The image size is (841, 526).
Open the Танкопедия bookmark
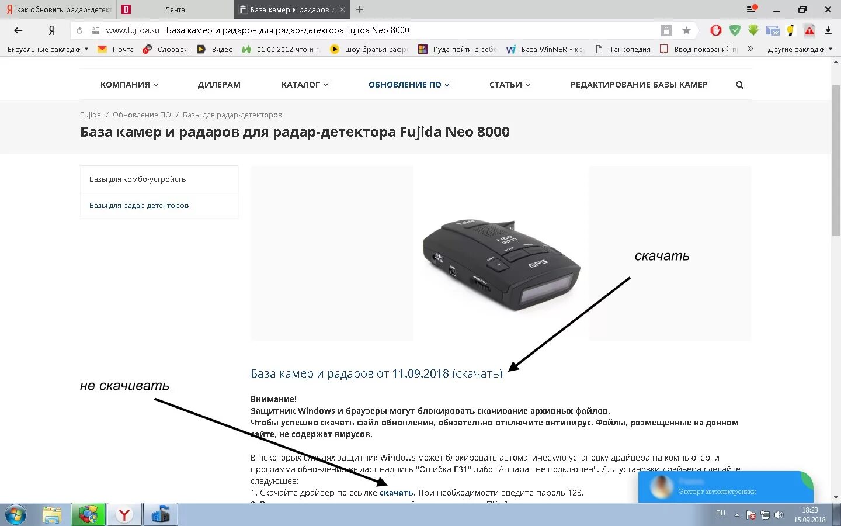(623, 49)
